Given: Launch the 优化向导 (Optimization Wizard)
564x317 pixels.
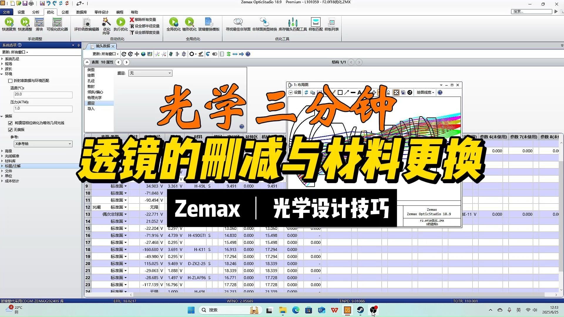Looking at the screenshot, I should pyautogui.click(x=106, y=26).
